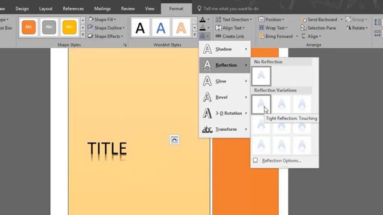383x215 pixels.
Task: Expand the Shape Styles gallery
Action: coord(83,35)
